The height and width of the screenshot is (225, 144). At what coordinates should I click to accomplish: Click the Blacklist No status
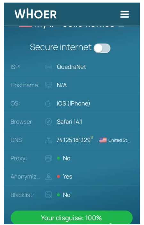[67, 195]
